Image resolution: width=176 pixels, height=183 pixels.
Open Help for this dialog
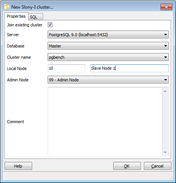click(x=18, y=166)
